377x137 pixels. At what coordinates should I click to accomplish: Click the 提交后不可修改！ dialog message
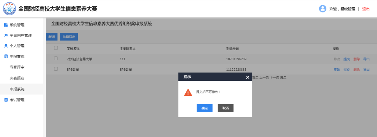tap(208, 92)
